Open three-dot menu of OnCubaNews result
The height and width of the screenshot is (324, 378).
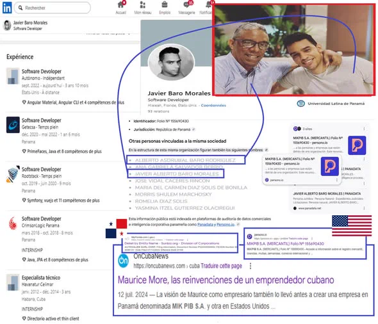[x=251, y=266]
